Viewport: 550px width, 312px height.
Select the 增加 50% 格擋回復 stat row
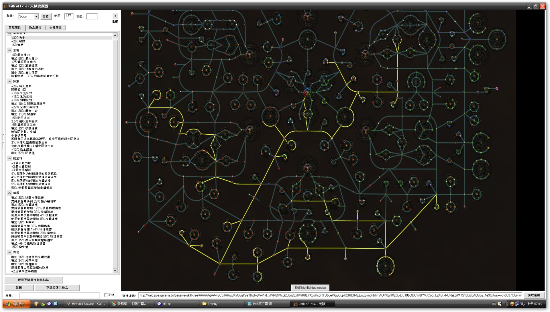pyautogui.click(x=61, y=264)
